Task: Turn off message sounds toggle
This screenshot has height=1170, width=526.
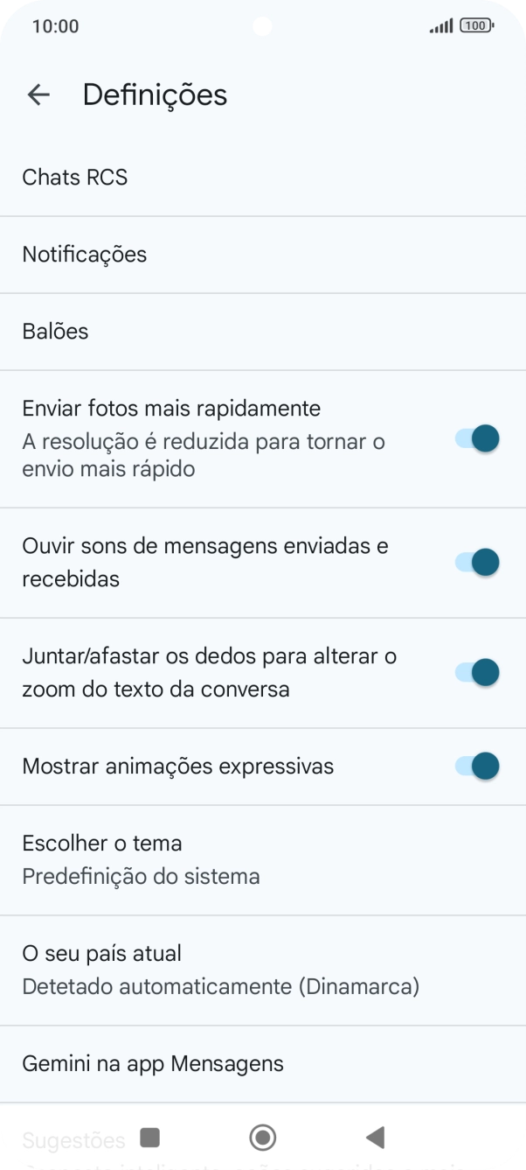Action: (x=476, y=562)
